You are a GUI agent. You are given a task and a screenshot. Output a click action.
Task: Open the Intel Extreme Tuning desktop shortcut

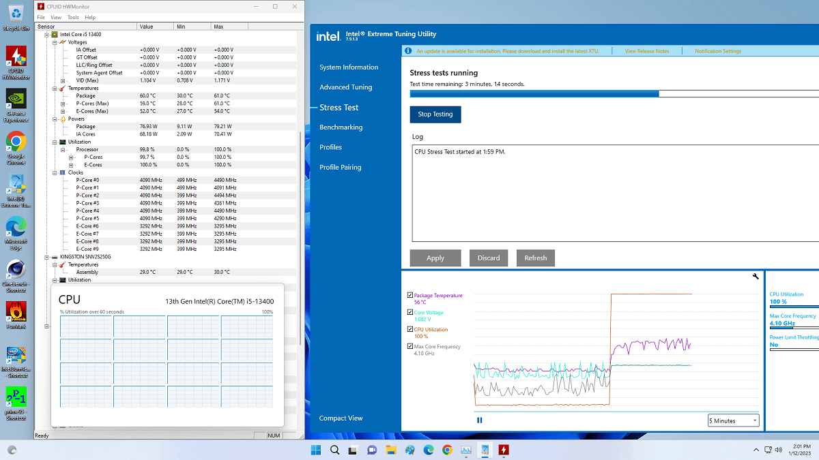(x=16, y=190)
